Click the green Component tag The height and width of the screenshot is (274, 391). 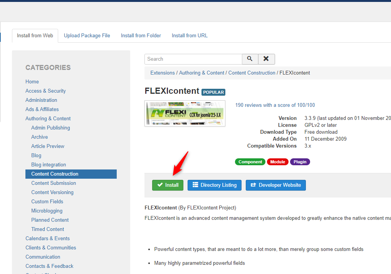[250, 162]
